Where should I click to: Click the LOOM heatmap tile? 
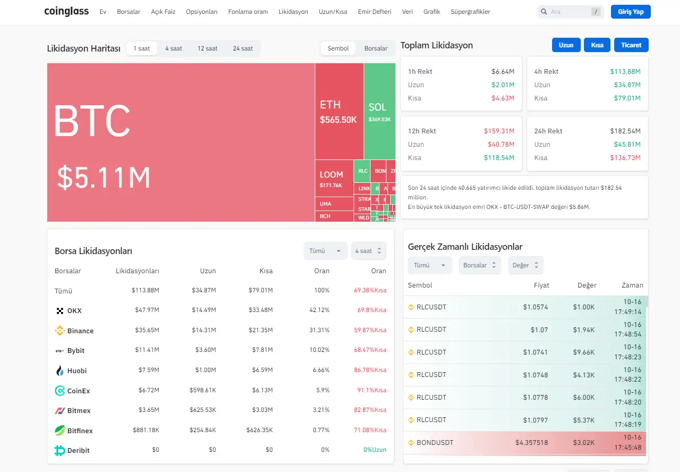pyautogui.click(x=334, y=178)
